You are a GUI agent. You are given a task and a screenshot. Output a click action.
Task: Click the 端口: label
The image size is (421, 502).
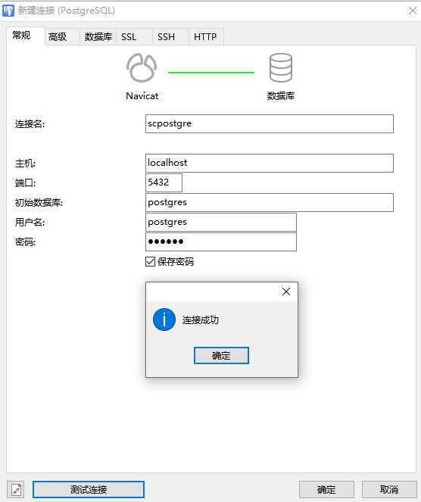coord(25,183)
